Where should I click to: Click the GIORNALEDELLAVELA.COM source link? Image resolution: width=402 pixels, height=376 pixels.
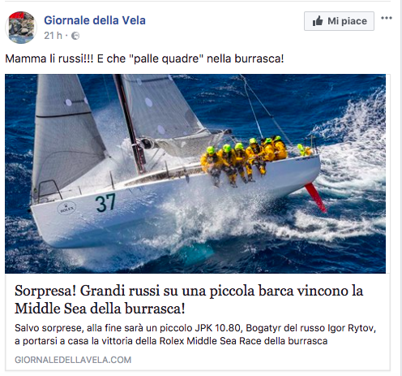pos(73,360)
